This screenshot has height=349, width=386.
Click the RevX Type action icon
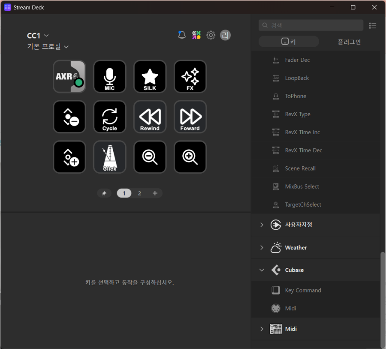(x=276, y=114)
